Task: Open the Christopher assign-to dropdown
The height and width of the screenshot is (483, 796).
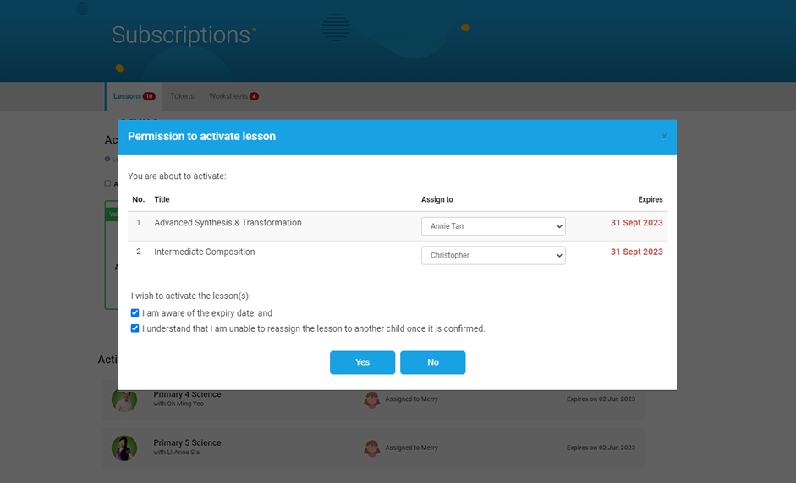Action: [x=493, y=256]
